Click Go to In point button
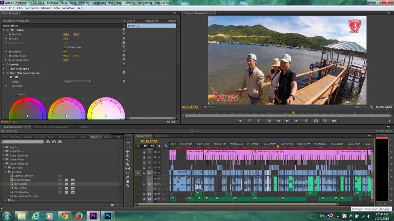The width and height of the screenshot is (394, 221). point(269,121)
